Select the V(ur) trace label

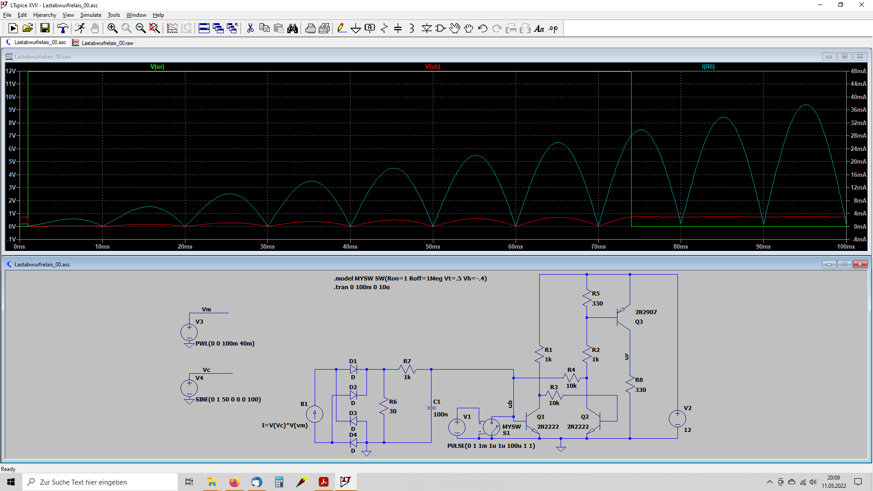click(x=157, y=67)
